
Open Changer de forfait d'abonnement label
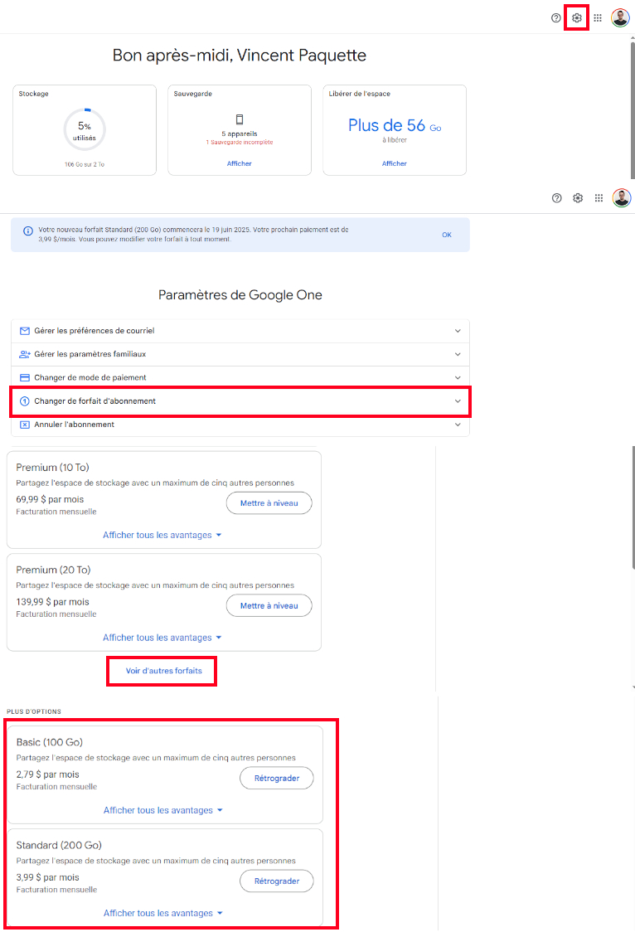(95, 401)
